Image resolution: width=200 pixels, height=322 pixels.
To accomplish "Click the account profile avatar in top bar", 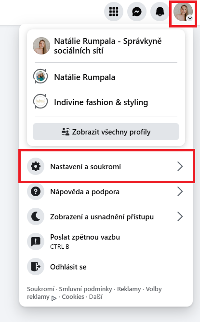I will (183, 12).
